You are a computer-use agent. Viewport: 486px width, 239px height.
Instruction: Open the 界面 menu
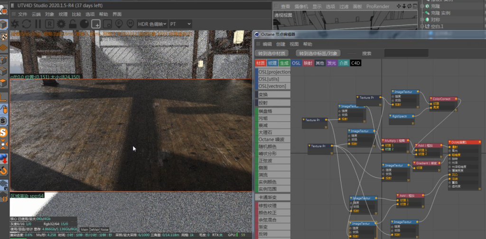tap(117, 14)
